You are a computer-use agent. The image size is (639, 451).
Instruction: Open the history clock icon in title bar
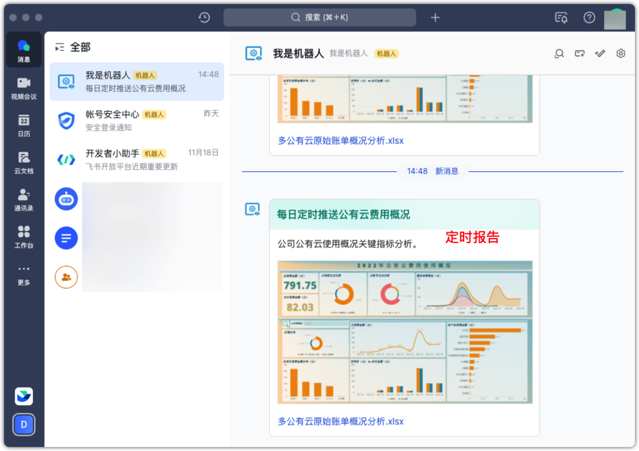(204, 17)
